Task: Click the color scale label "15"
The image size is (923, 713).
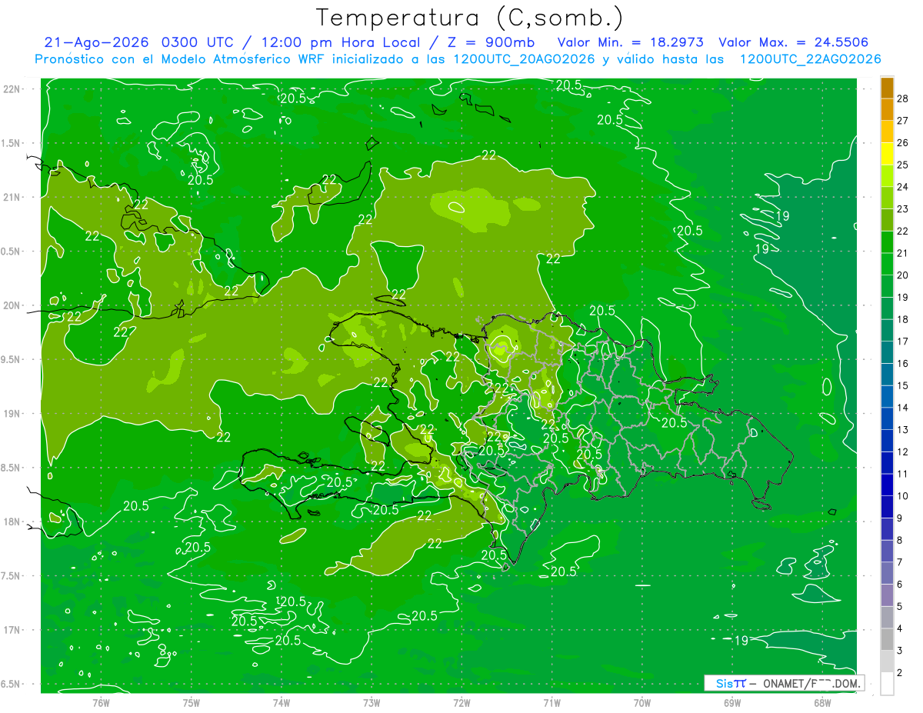Action: tap(902, 385)
